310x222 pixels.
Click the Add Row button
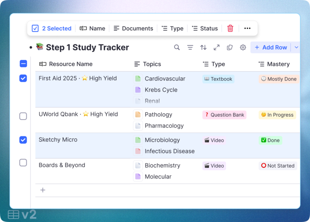271,47
